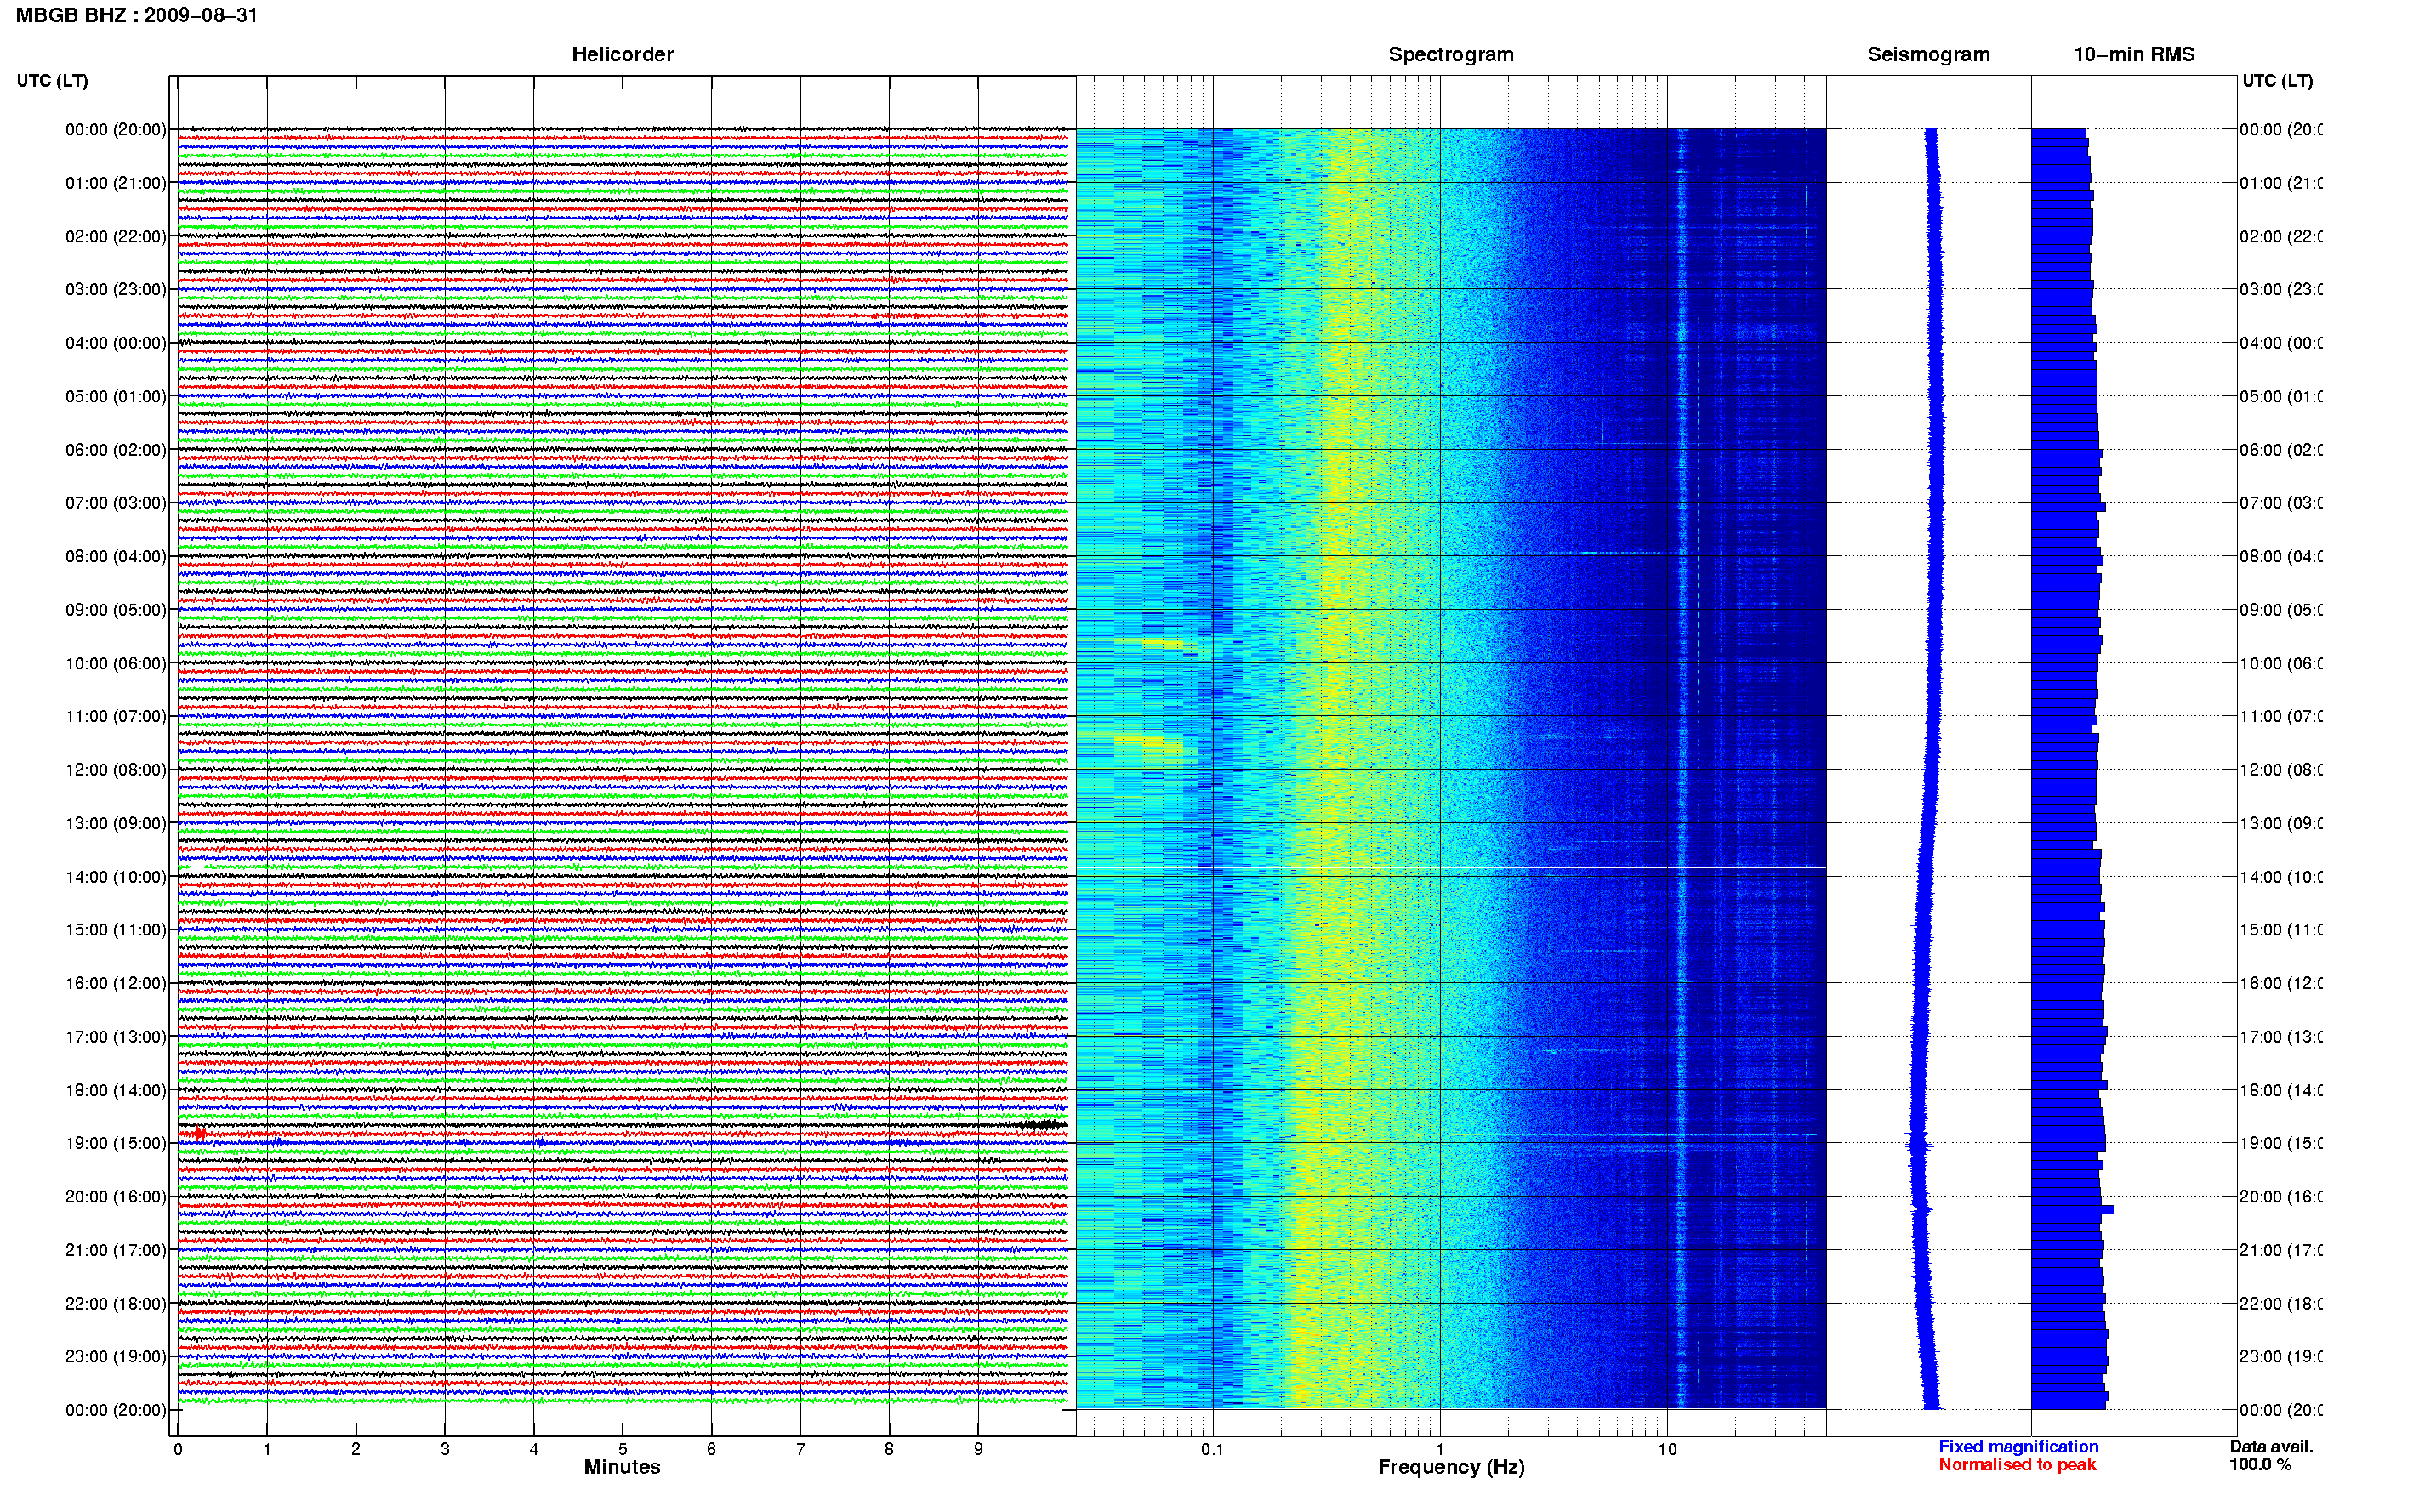
Task: Click the 'Normalised to peak' legend text
Action: pos(2017,1465)
